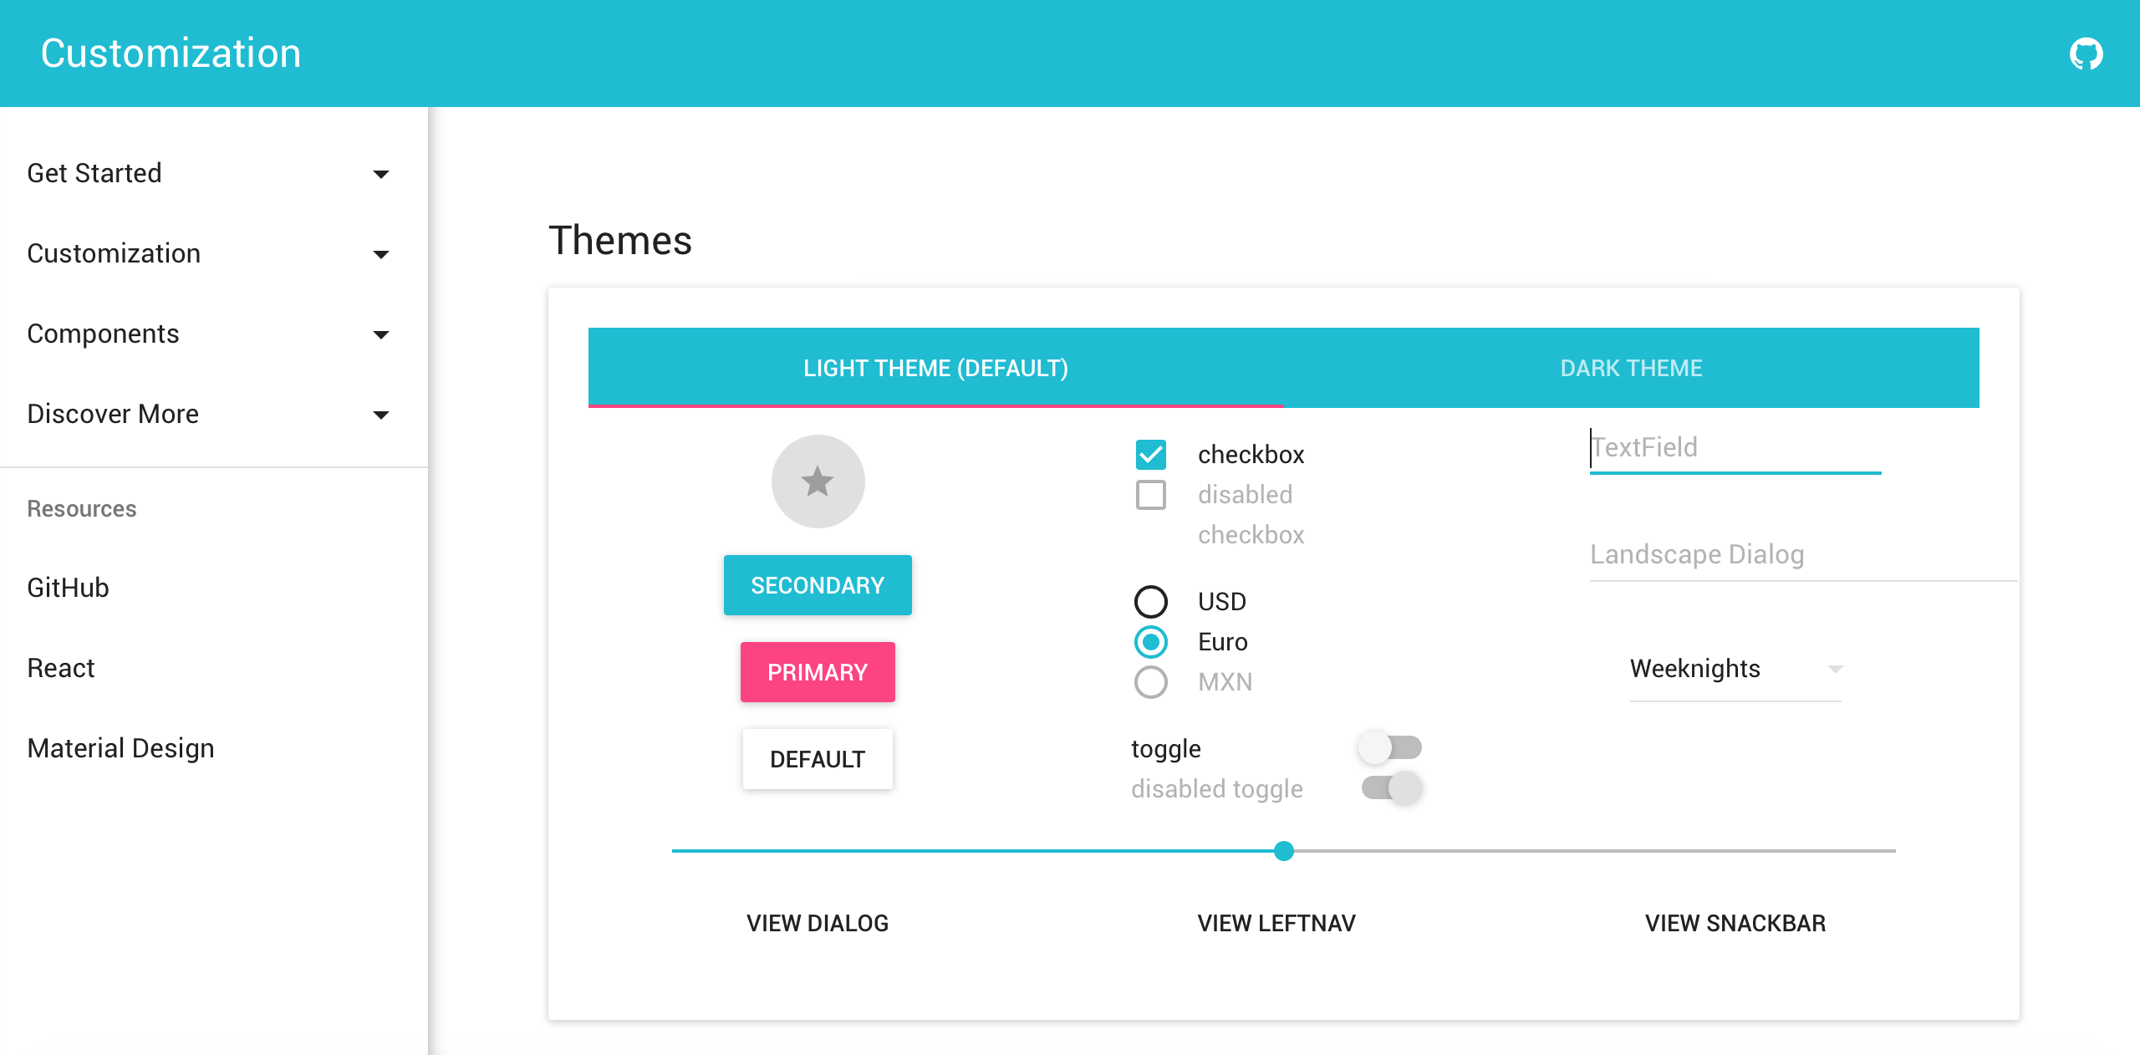
Task: Select the USD radio button
Action: click(1151, 601)
